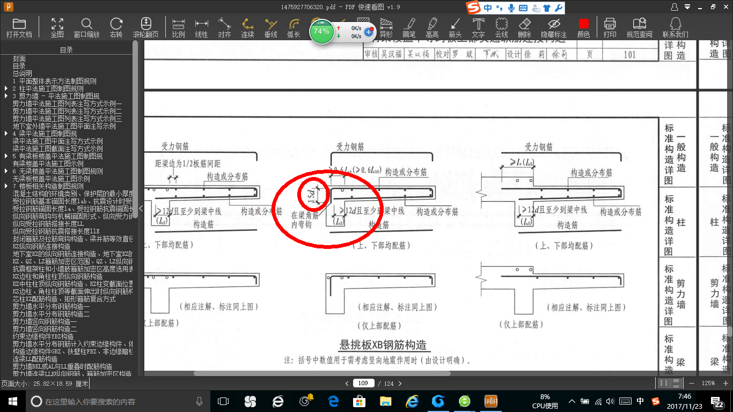
Task: Expand tree item 5 有梁板楼盖平法施工图制图规
Action: point(6,156)
